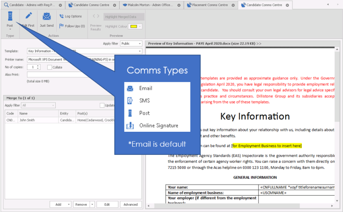
Task: Toggle the Collate checkbox
Action: coord(50,67)
